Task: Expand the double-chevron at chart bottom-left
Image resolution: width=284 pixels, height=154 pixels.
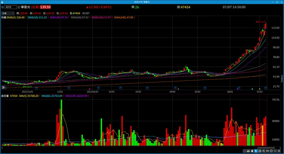Action: (3, 88)
